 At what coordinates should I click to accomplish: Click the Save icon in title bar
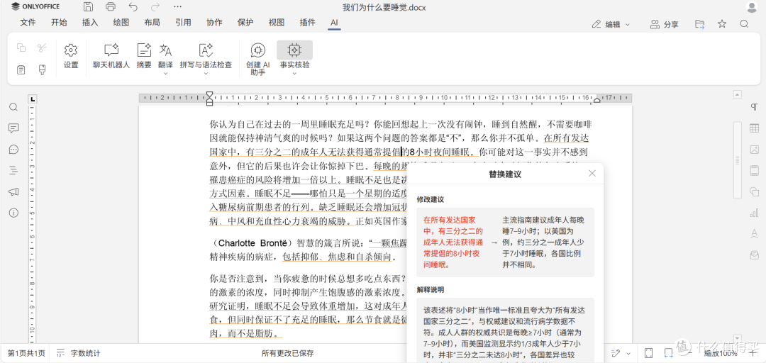tap(88, 7)
